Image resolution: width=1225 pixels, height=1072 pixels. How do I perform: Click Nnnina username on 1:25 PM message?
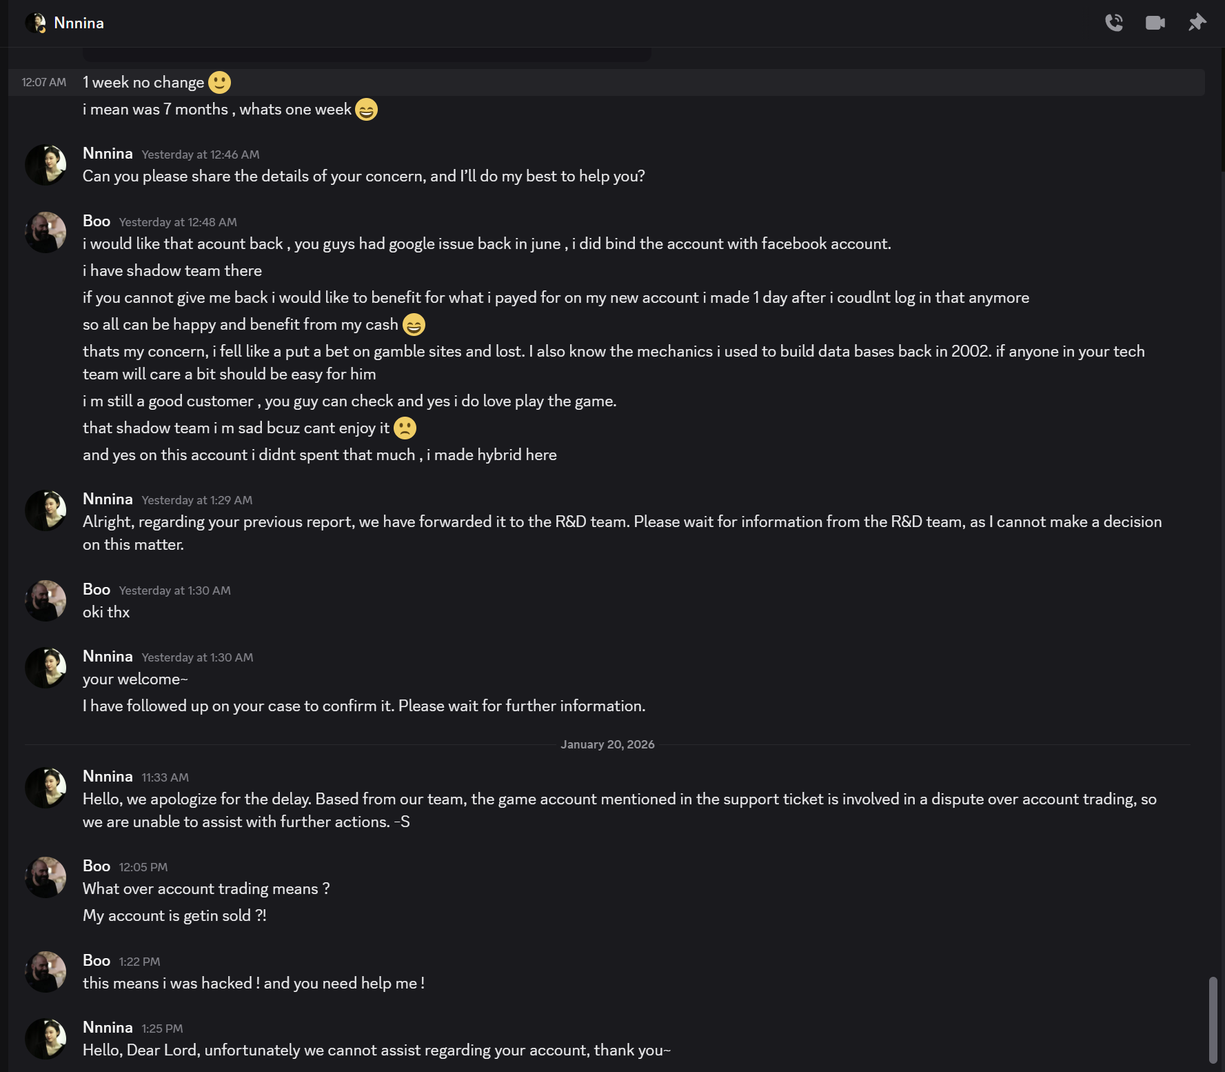(x=108, y=1028)
